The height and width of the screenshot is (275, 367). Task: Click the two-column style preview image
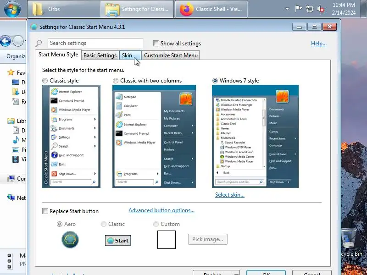point(154,136)
